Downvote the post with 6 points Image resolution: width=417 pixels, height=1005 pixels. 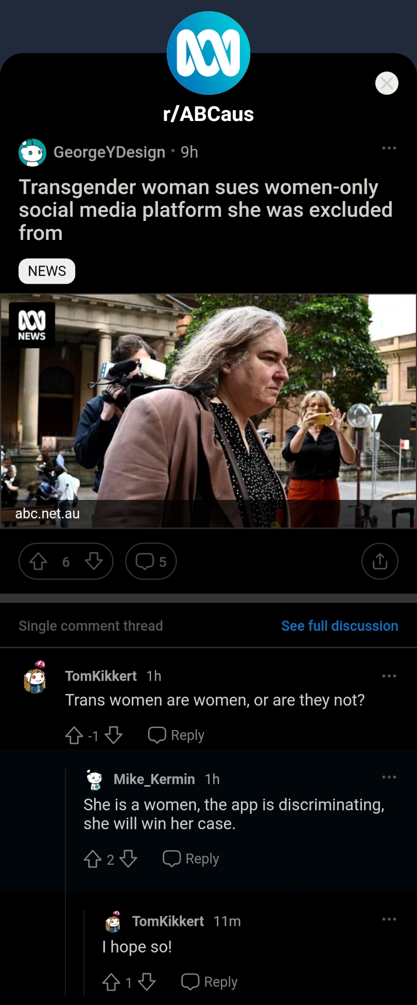[x=94, y=561]
